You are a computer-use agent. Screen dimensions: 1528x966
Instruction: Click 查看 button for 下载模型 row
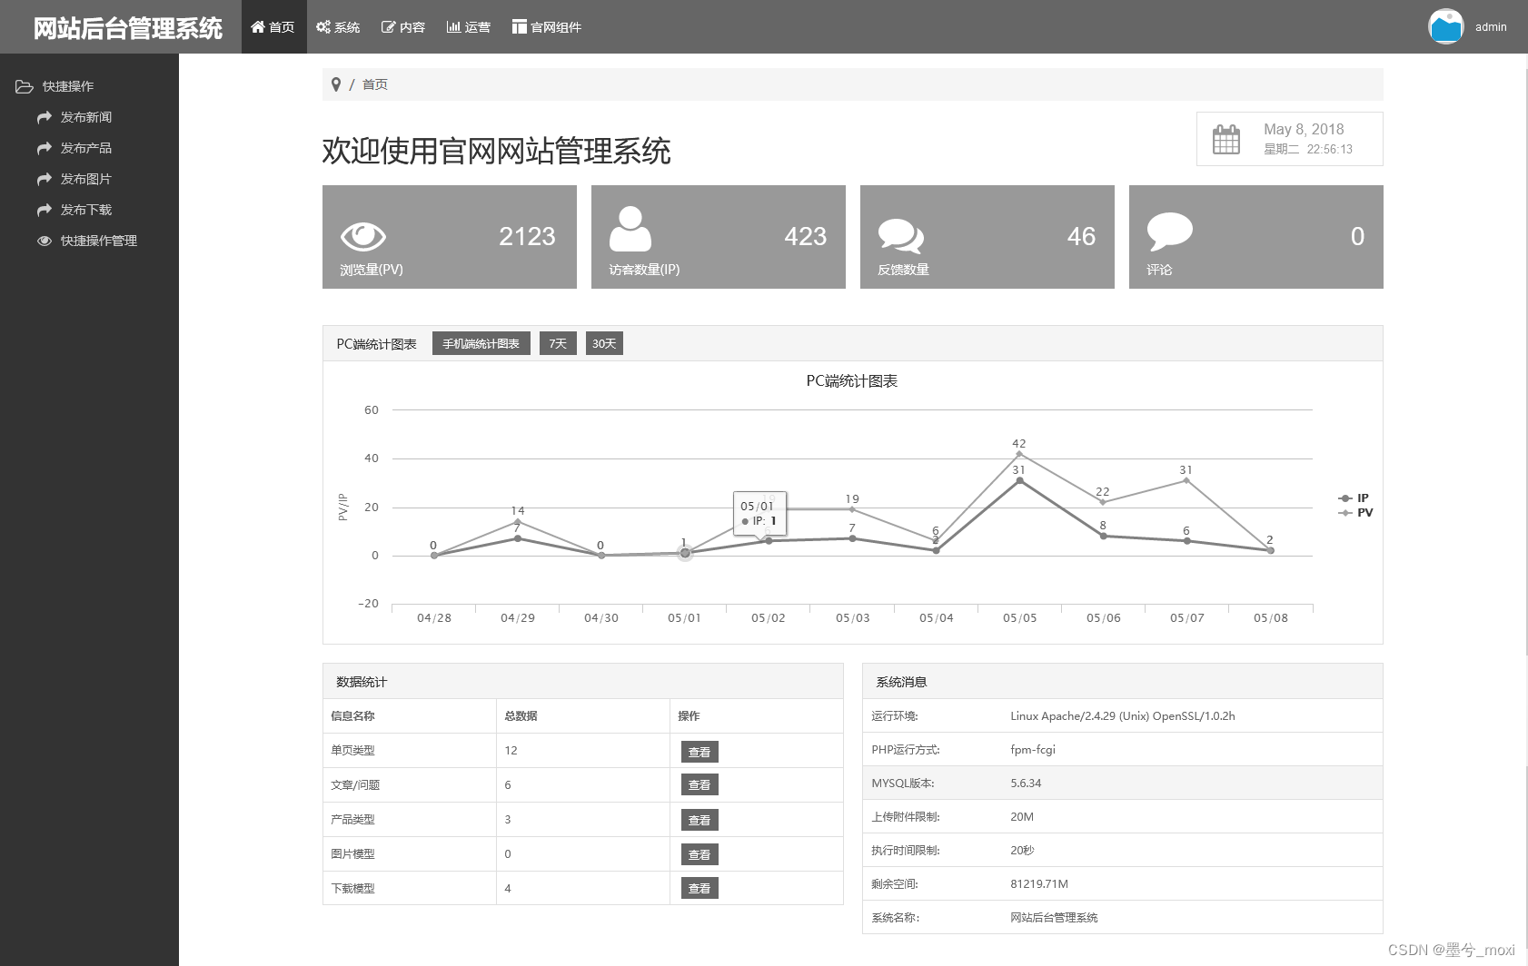(x=700, y=888)
